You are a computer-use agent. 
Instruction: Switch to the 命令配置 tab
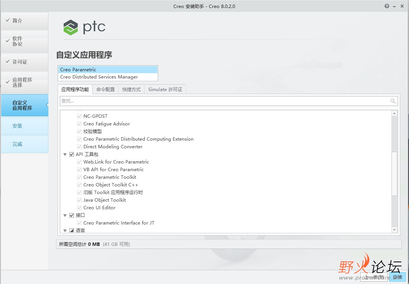click(105, 90)
